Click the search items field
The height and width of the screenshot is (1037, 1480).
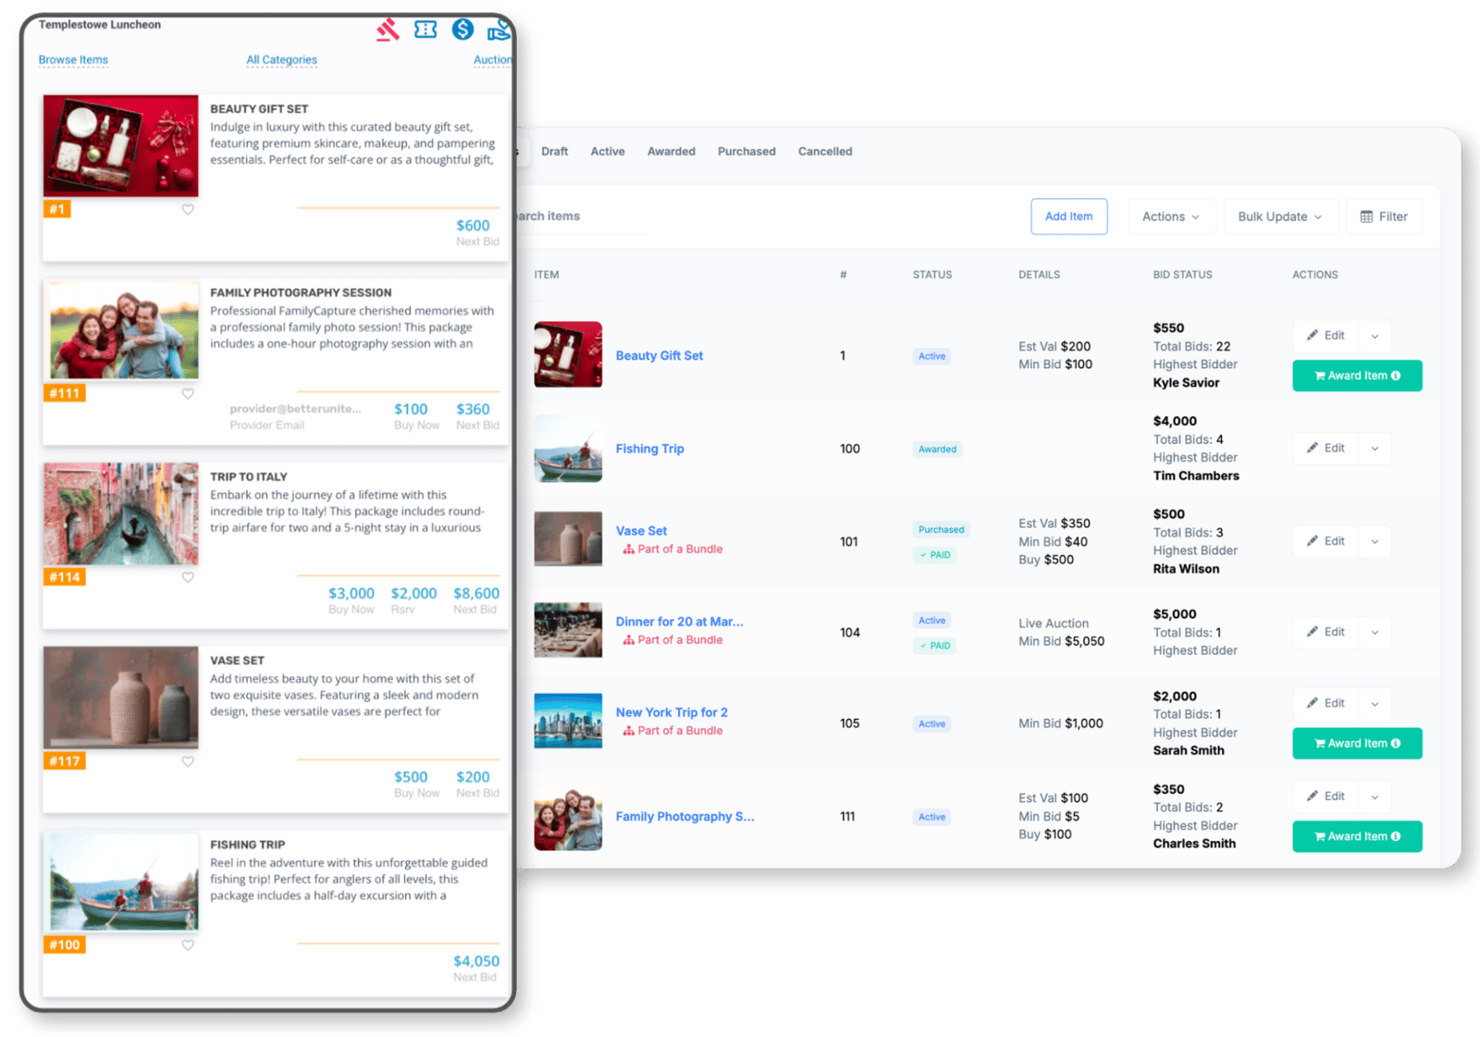581,216
